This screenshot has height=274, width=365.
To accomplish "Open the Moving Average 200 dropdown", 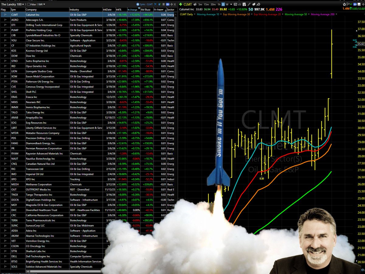I will [324, 14].
